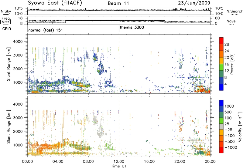Click the 'Freq. [MHz]' axis label
The image size is (243, 168).
pos(5,20)
